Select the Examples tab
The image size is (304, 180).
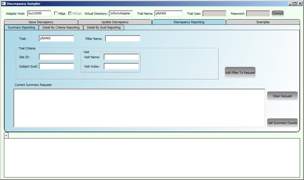pyautogui.click(x=263, y=22)
